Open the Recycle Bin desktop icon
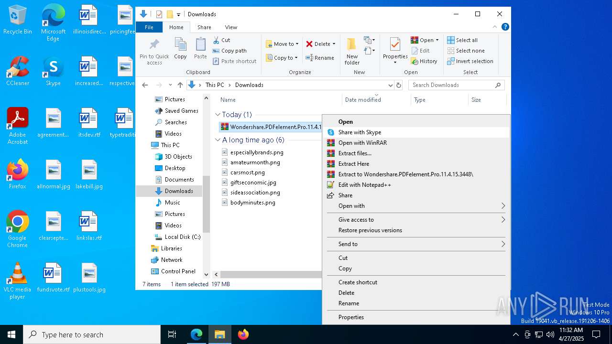 coord(18,20)
